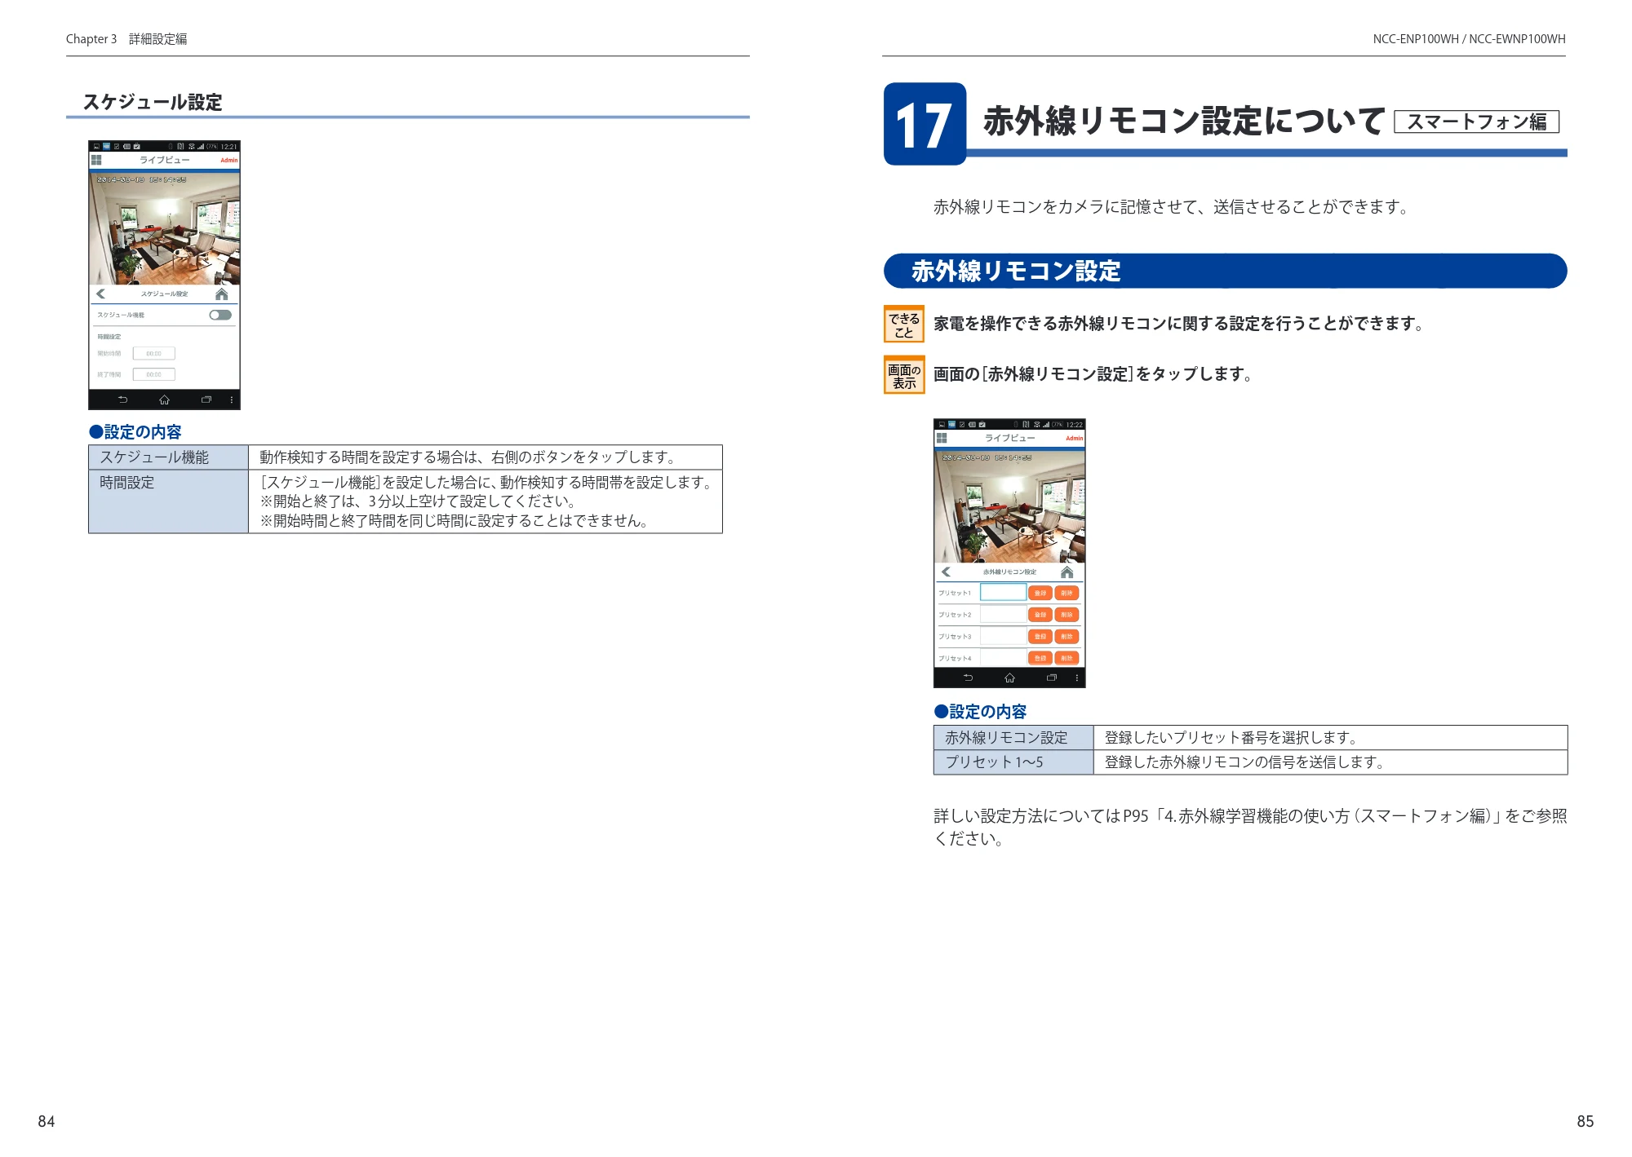Click the 画面の表示 orange badge
Screen dimensions: 1632x1157
[x=904, y=375]
